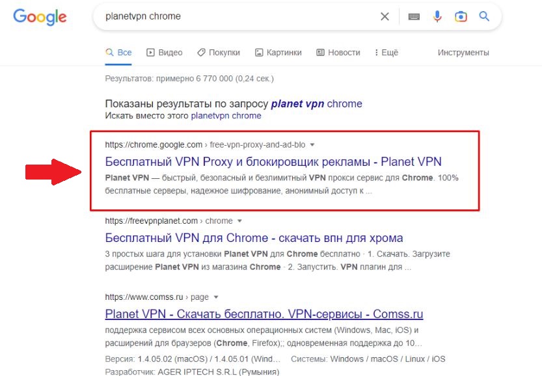Start a voice search with the microphone
The width and height of the screenshot is (542, 376).
point(437,16)
